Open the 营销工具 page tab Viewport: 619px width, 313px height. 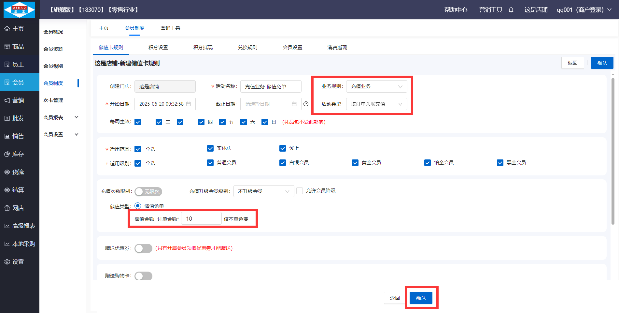170,28
